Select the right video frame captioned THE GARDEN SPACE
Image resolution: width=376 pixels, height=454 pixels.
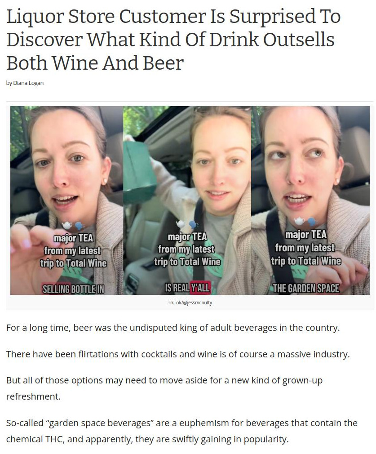(x=310, y=200)
